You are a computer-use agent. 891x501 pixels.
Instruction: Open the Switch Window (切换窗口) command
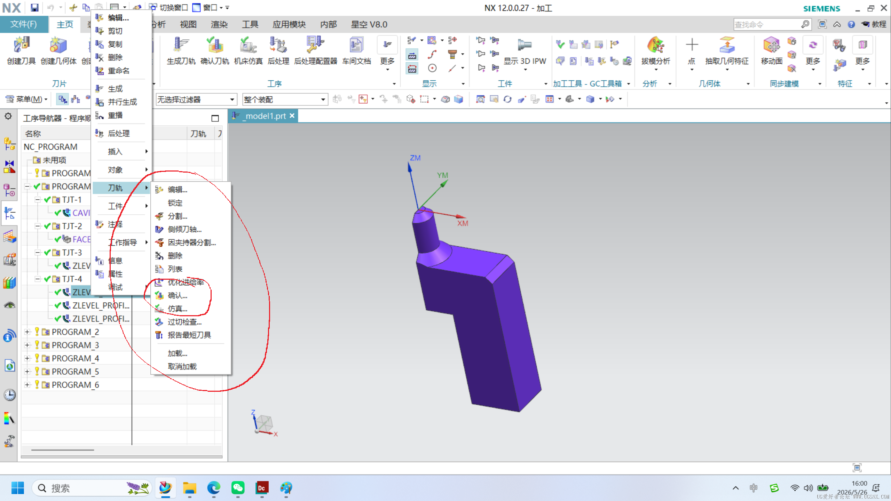(x=169, y=8)
